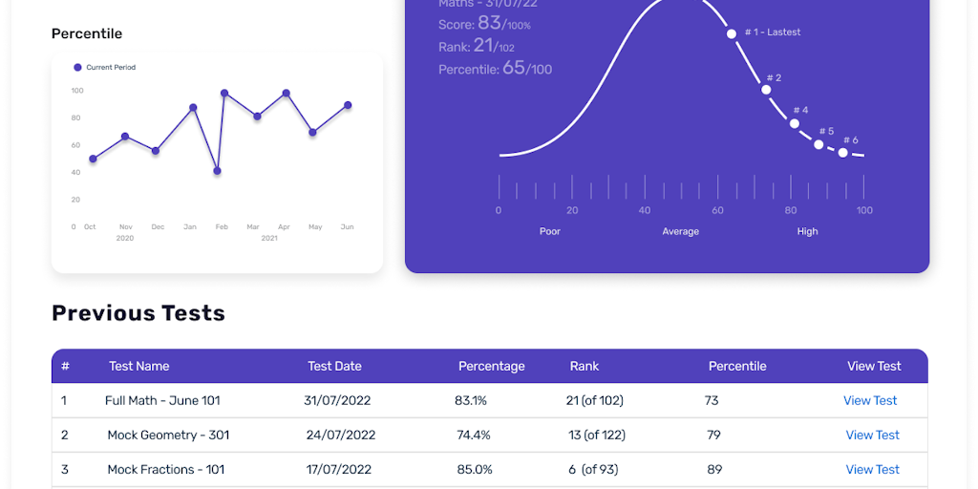Sort by Percentage column header
Viewport: 978px width, 489px height.
pyautogui.click(x=491, y=366)
